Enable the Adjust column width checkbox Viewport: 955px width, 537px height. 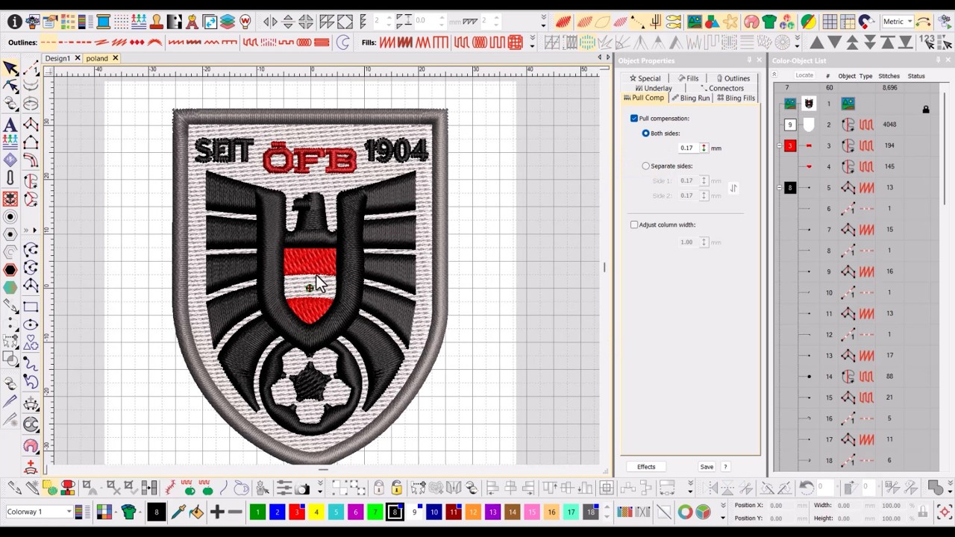point(634,224)
